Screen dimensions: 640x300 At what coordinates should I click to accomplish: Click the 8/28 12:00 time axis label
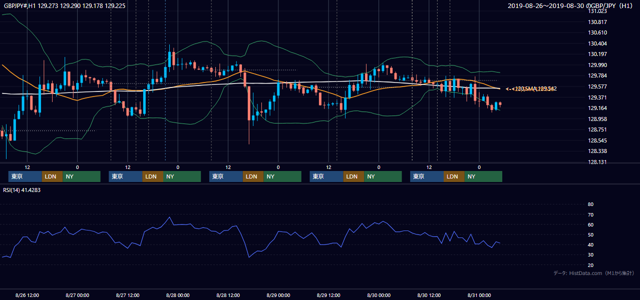[x=228, y=295]
